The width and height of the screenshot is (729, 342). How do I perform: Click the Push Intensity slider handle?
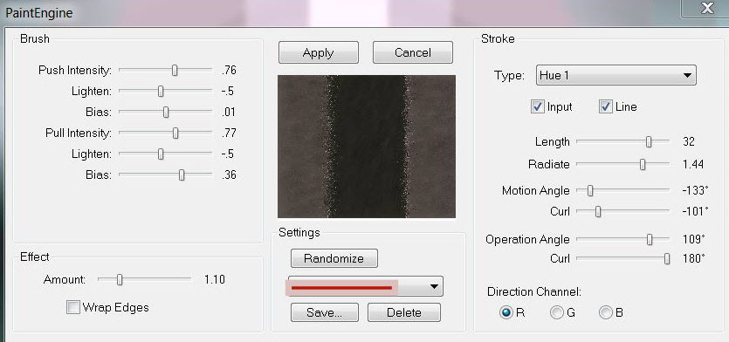click(175, 70)
